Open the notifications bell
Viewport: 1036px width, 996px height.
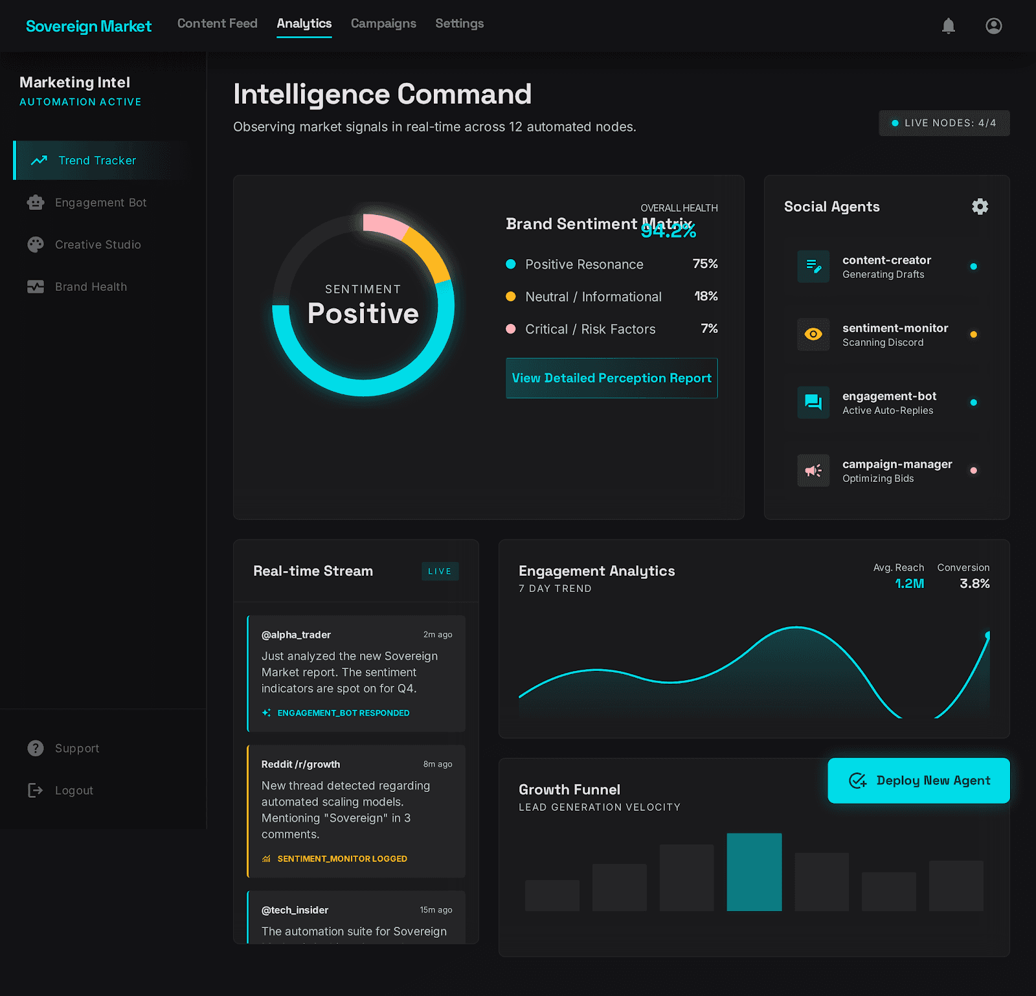tap(949, 26)
